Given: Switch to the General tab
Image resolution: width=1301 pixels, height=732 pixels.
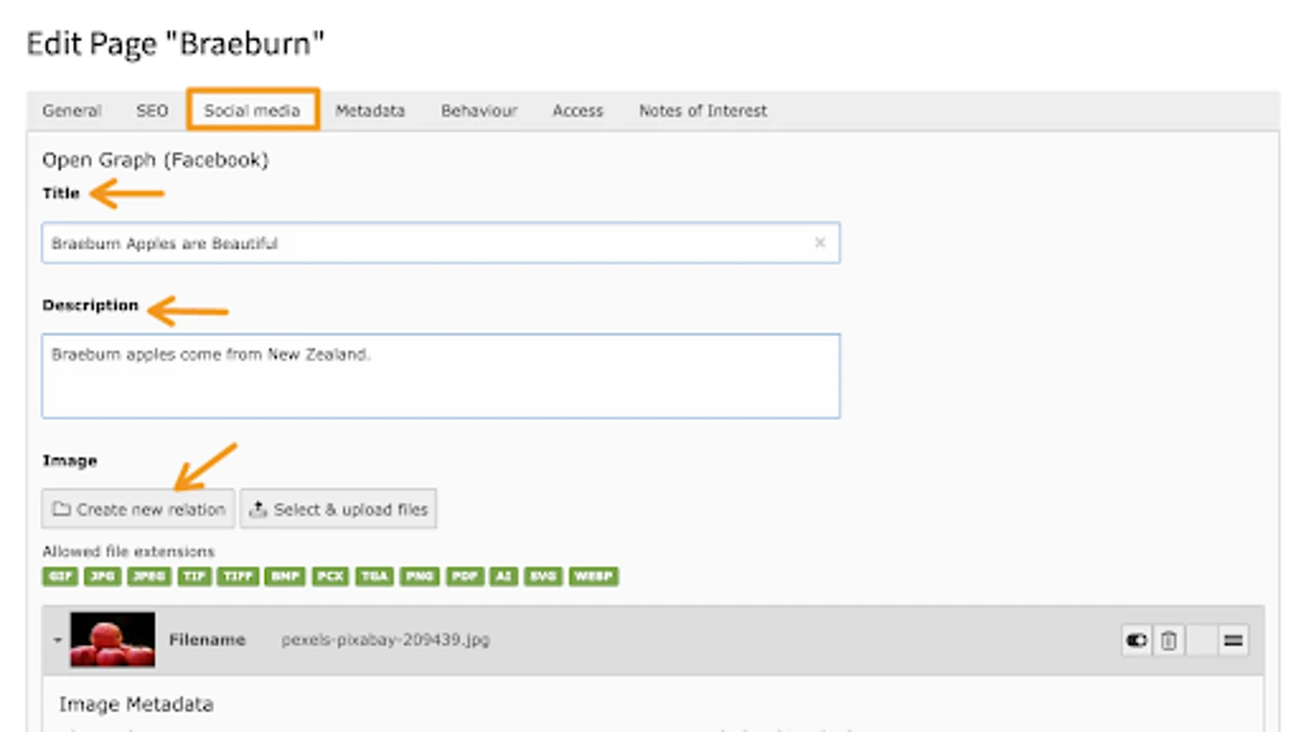Looking at the screenshot, I should [x=71, y=110].
